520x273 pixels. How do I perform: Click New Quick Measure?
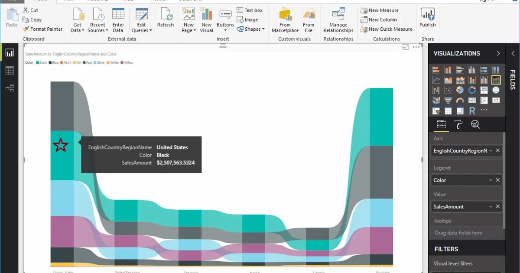click(x=387, y=29)
